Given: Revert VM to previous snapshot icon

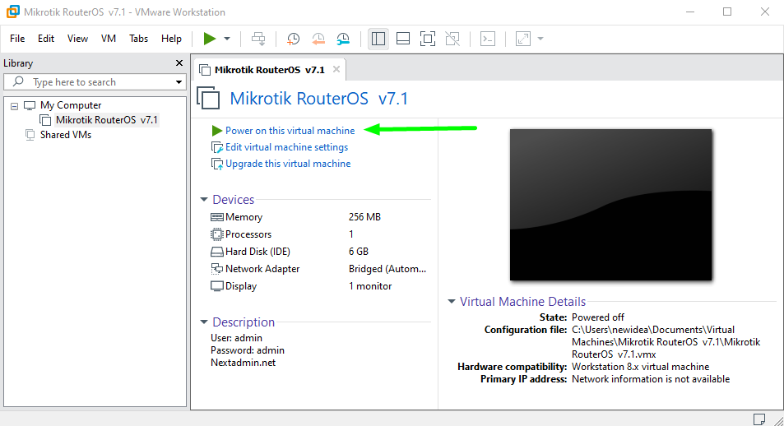Looking at the screenshot, I should [x=318, y=39].
